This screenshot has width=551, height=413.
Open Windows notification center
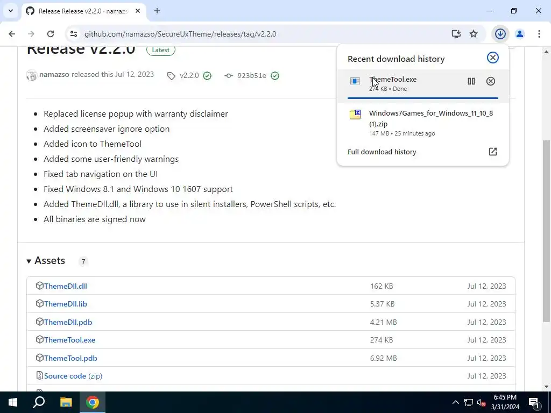pyautogui.click(x=534, y=403)
